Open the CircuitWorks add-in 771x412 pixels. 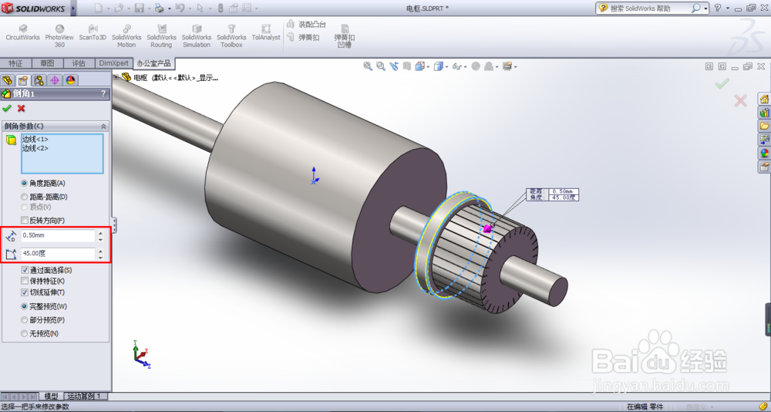click(x=22, y=32)
